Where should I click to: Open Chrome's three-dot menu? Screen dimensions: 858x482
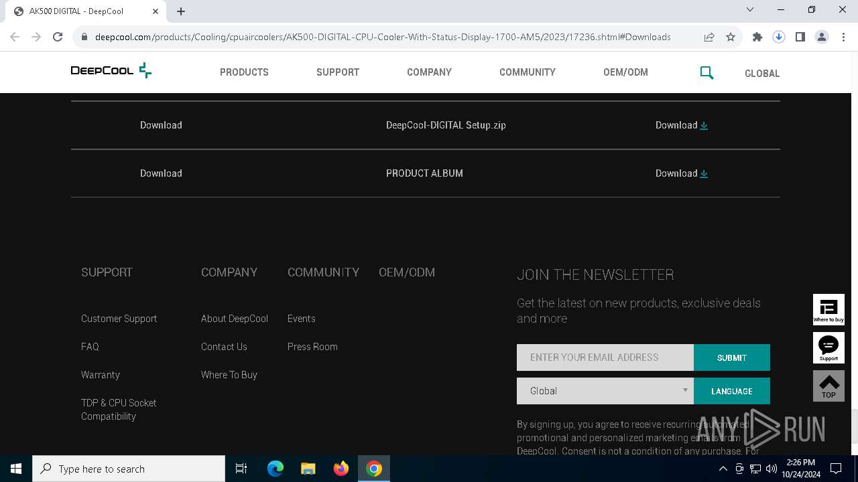843,37
